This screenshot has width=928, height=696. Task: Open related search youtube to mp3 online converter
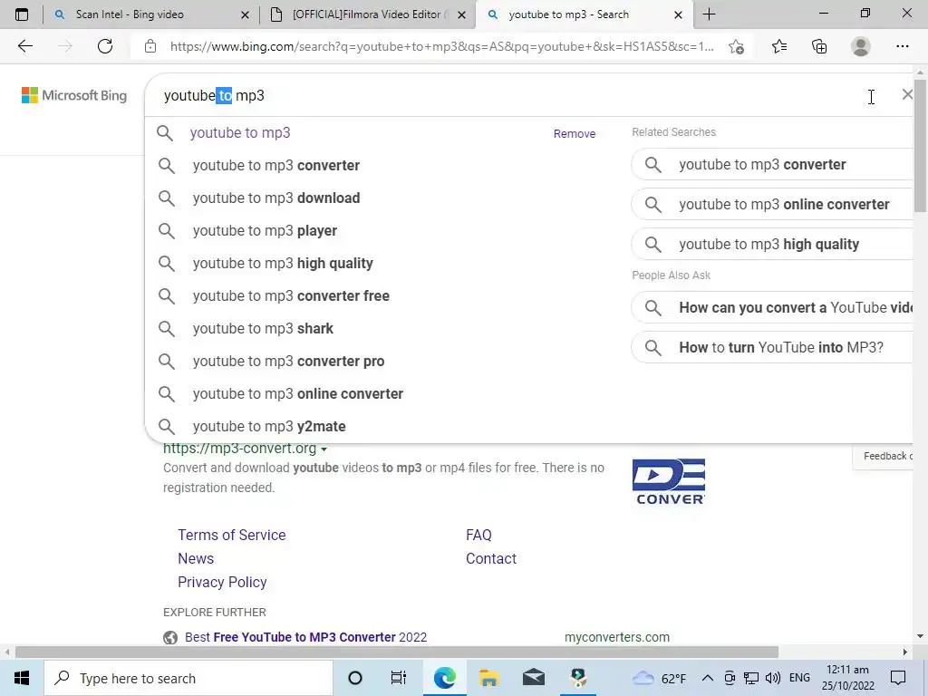pyautogui.click(x=773, y=204)
